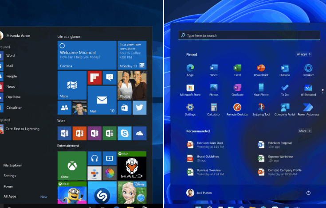This screenshot has width=326, height=208.
Task: Open Flipboard red tile
Action: [x=94, y=78]
